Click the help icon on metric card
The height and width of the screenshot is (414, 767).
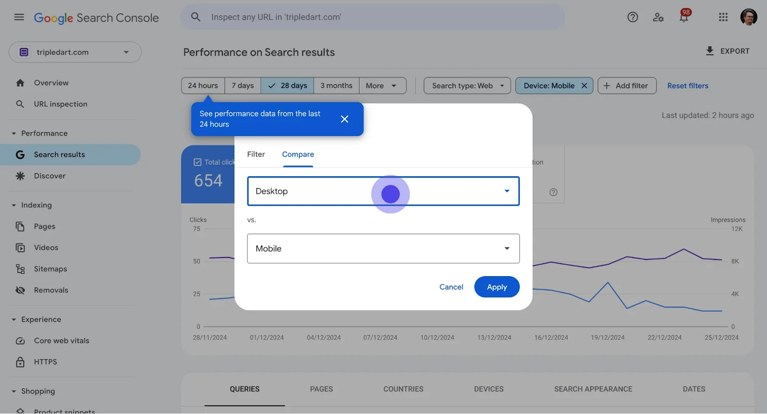tap(553, 192)
